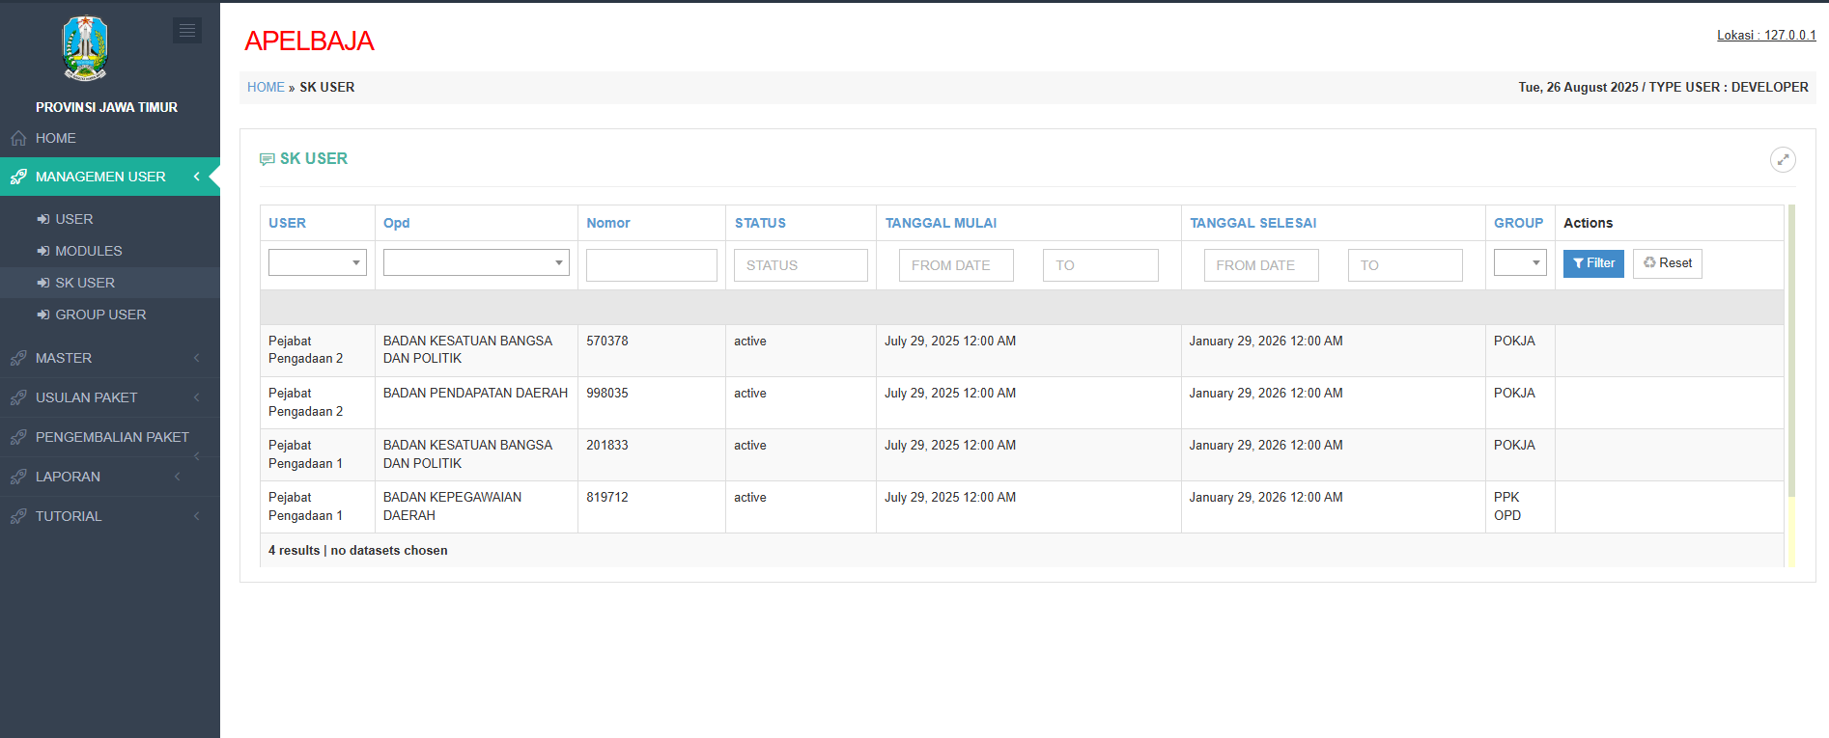The image size is (1829, 738).
Task: Open the USER filter dropdown
Action: point(318,262)
